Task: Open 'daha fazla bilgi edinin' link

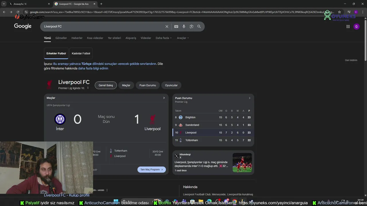Action: tap(93, 68)
